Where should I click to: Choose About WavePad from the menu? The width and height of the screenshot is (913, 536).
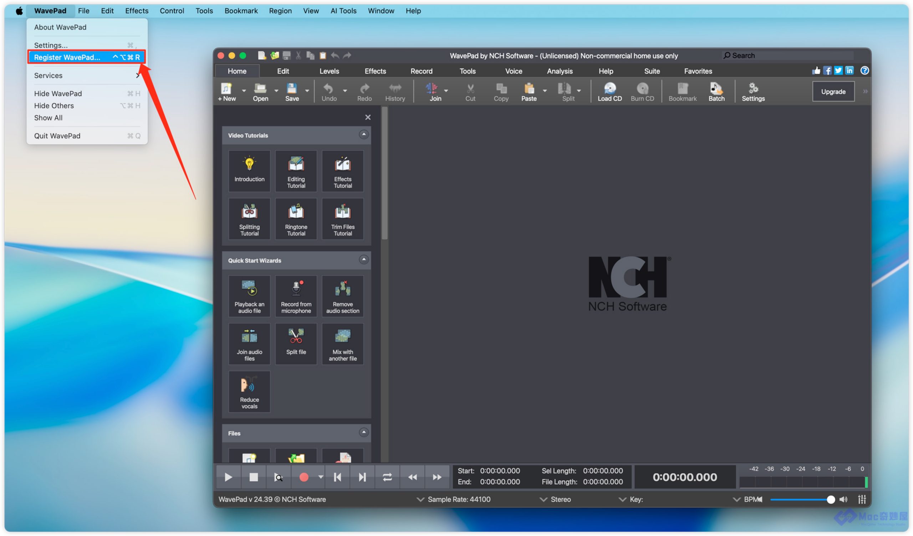87,27
